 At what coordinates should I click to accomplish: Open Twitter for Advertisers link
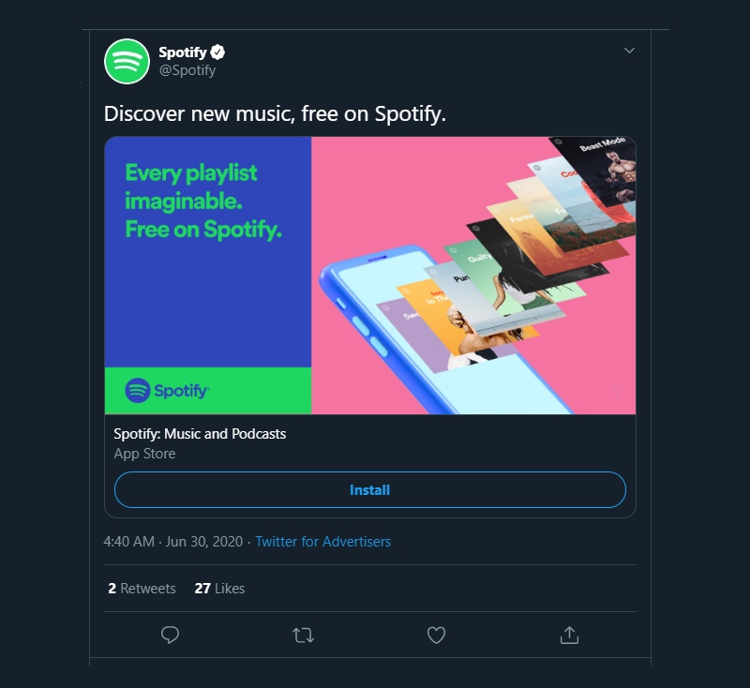tap(322, 542)
